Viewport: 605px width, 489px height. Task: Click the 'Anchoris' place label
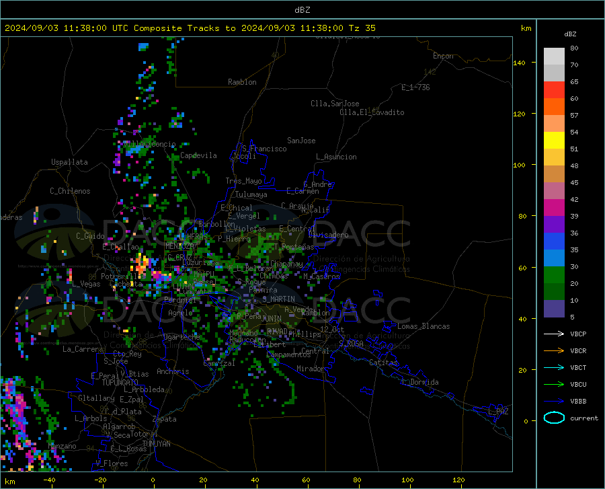(173, 371)
